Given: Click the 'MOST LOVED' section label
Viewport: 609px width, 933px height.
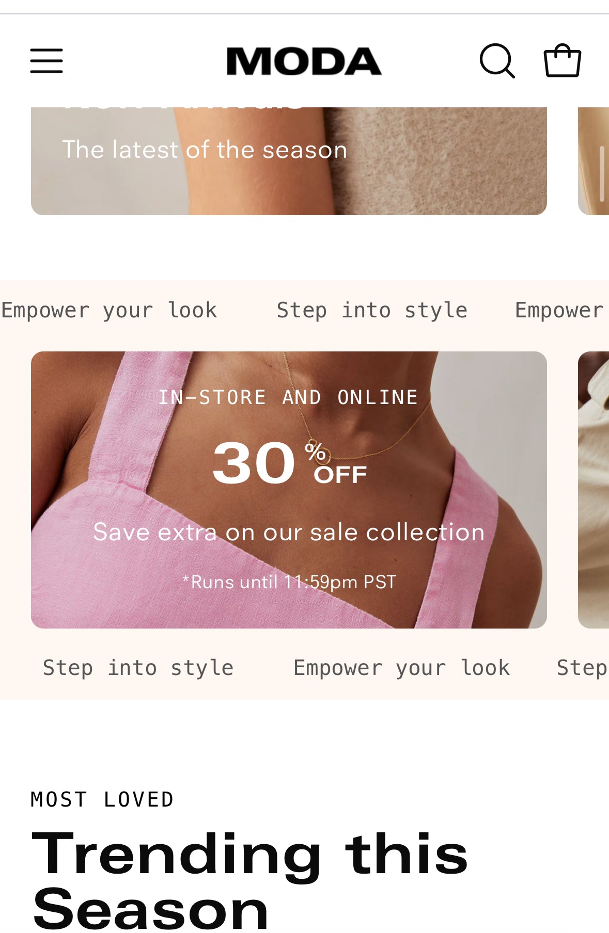Looking at the screenshot, I should pos(102,799).
